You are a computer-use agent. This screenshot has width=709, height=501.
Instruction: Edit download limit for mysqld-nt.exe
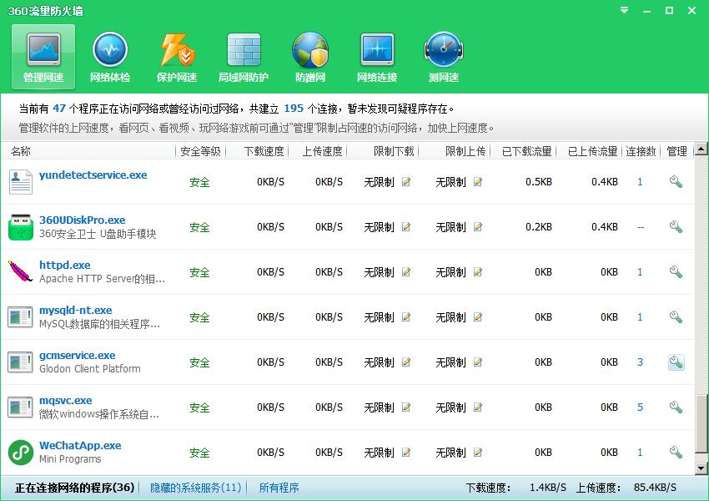click(406, 317)
